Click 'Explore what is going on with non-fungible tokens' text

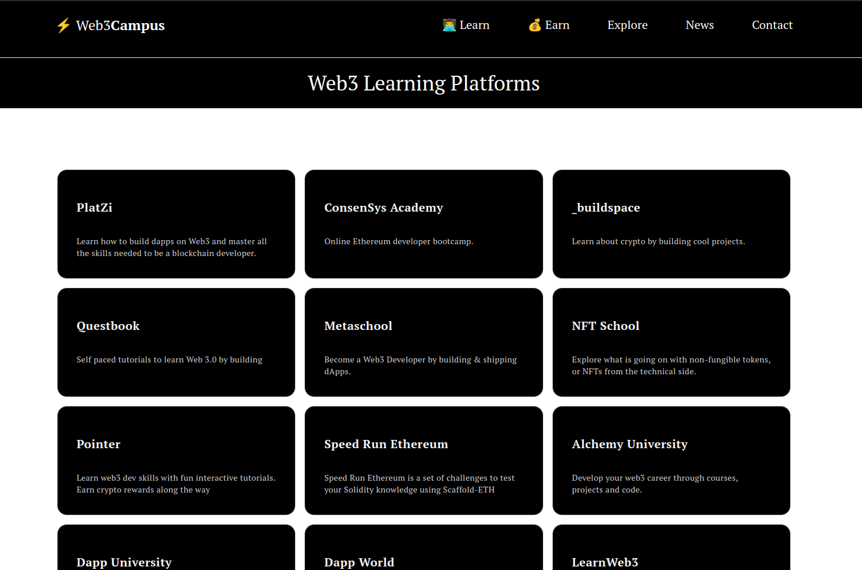pyautogui.click(x=671, y=365)
